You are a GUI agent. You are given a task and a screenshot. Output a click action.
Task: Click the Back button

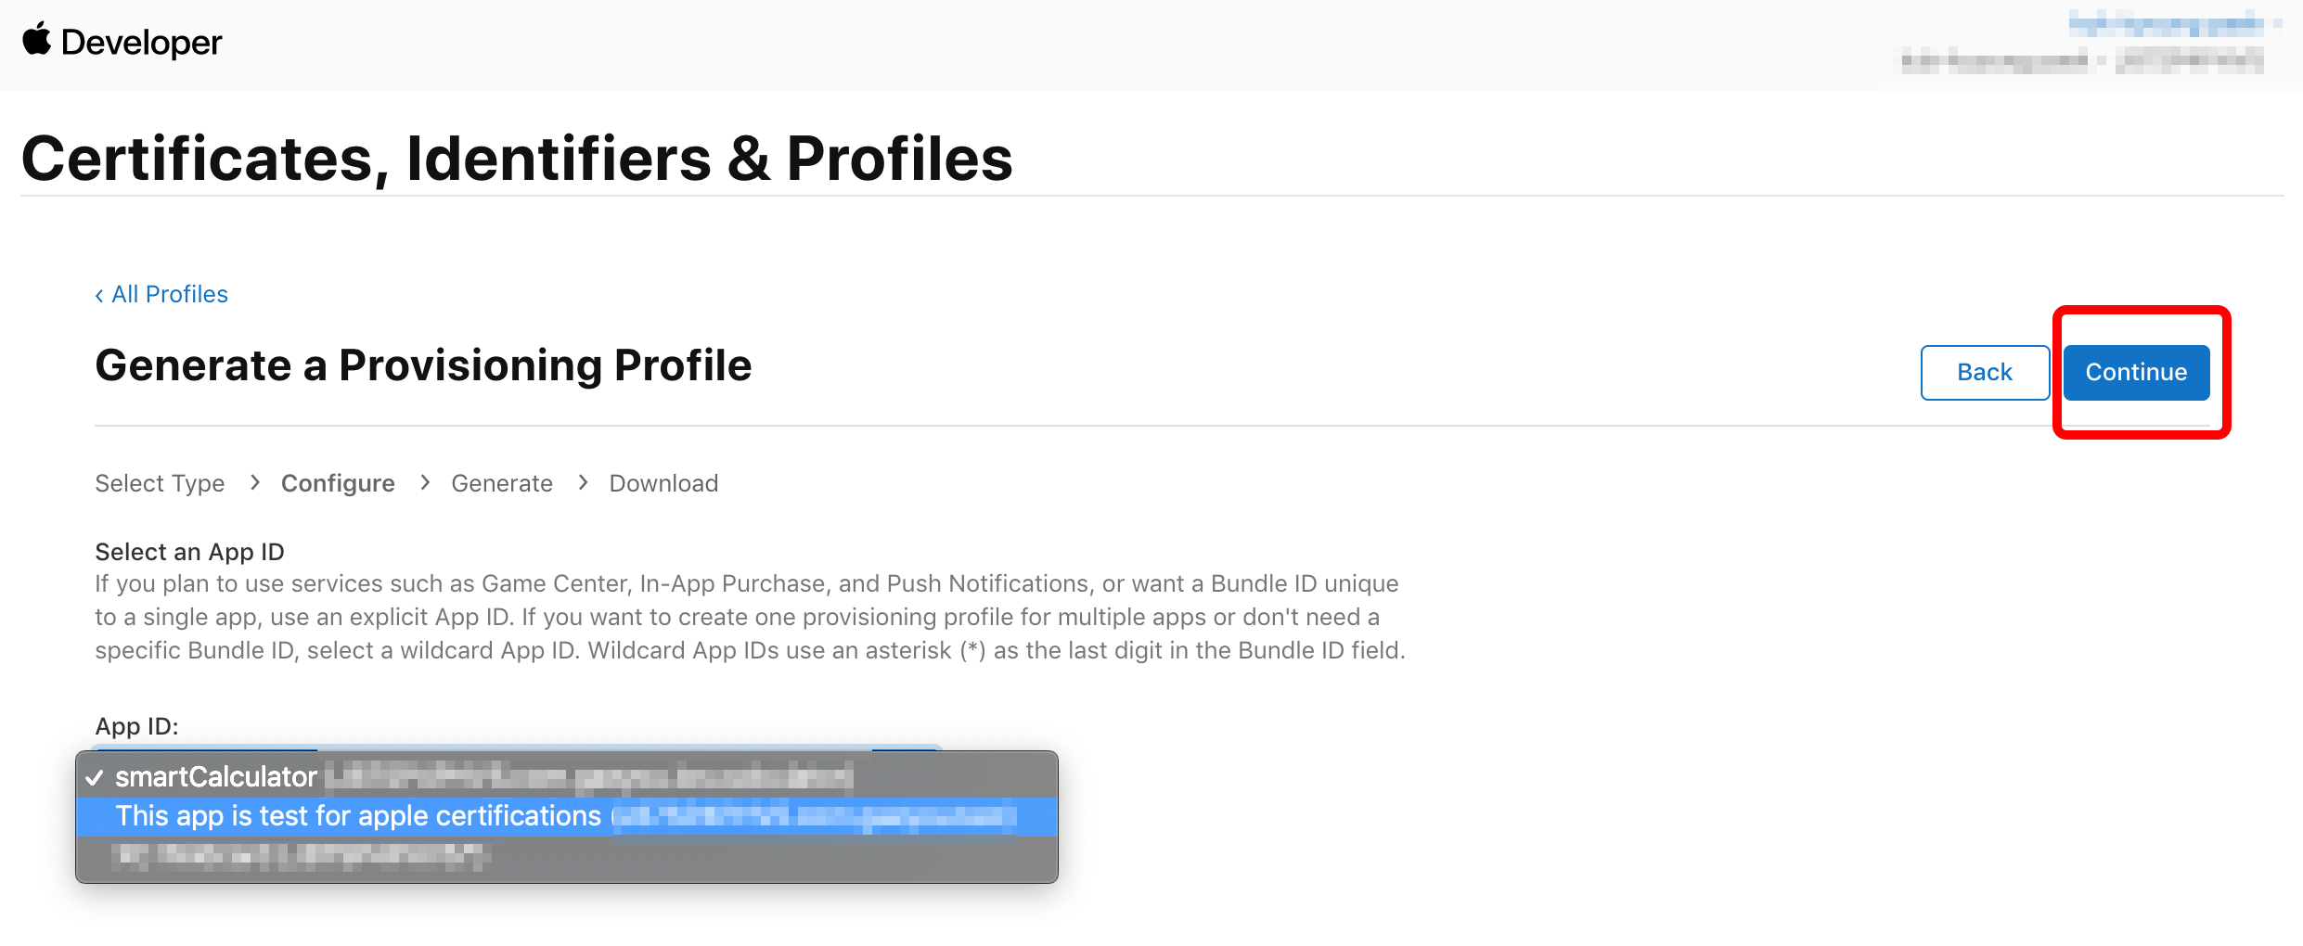click(x=1985, y=372)
